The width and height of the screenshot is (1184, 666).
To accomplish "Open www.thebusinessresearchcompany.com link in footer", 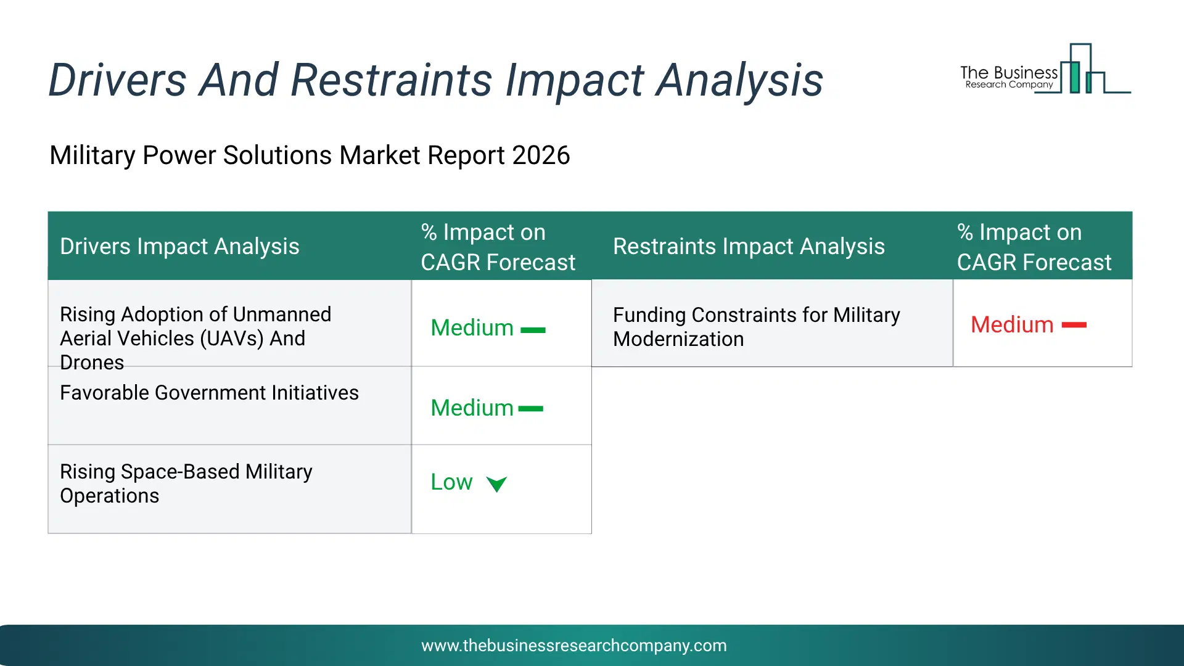I will (574, 645).
